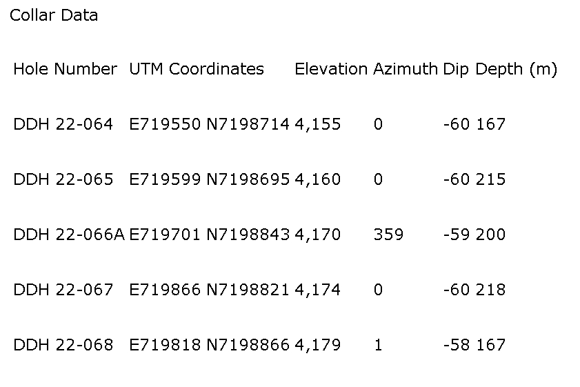
Task: Click coordinates E719818 N7198866
Action: [x=210, y=345]
